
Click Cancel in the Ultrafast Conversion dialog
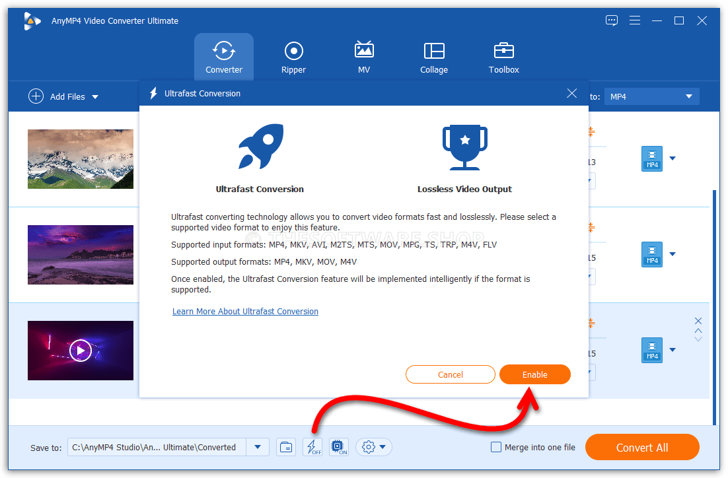451,374
